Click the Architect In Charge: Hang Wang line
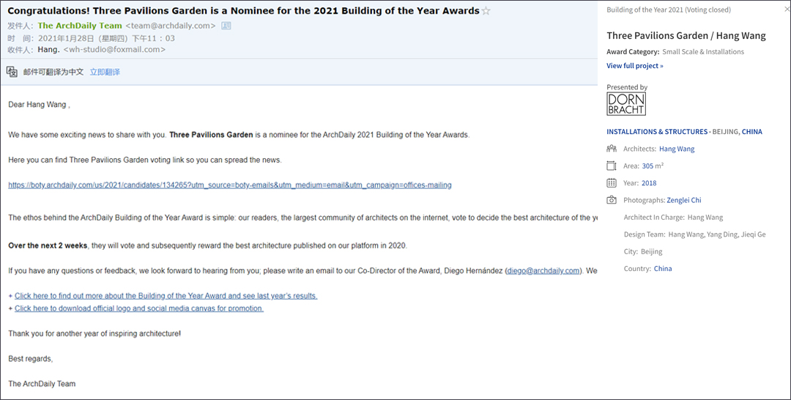 [674, 218]
